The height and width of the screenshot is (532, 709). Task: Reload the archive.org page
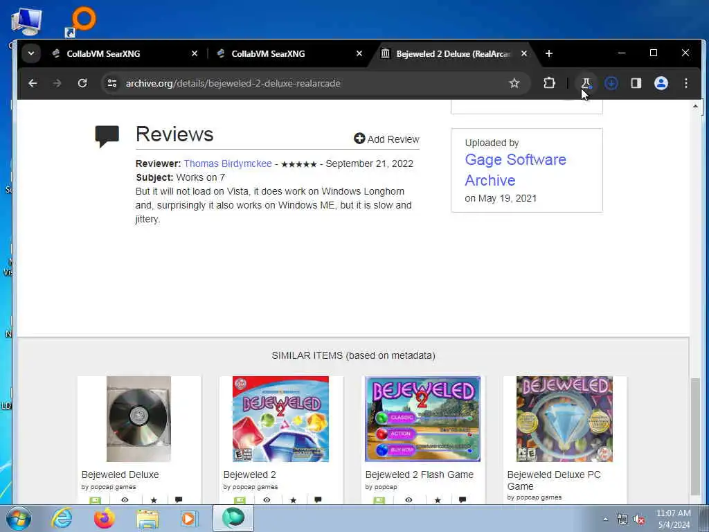[x=82, y=83]
